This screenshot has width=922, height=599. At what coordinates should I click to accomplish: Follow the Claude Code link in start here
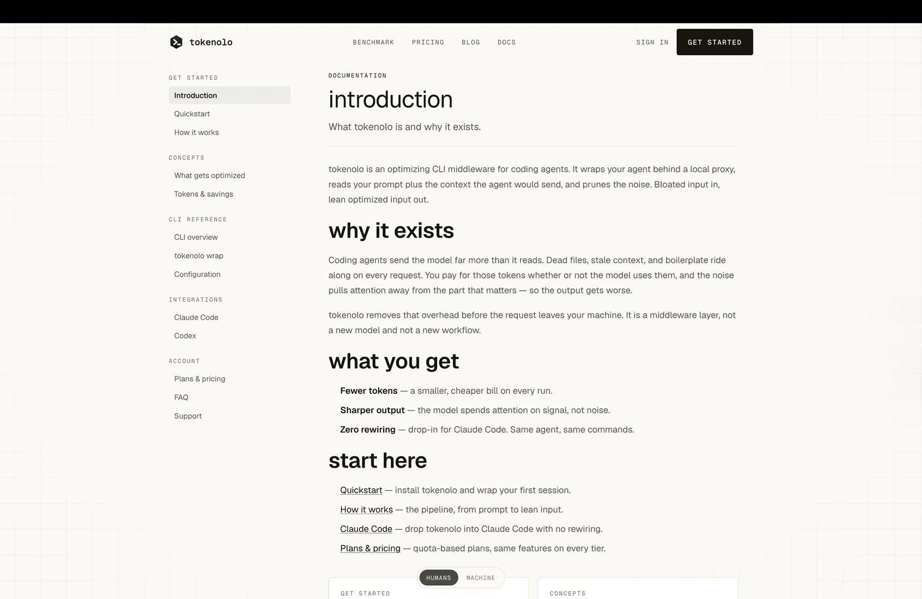[x=366, y=529]
